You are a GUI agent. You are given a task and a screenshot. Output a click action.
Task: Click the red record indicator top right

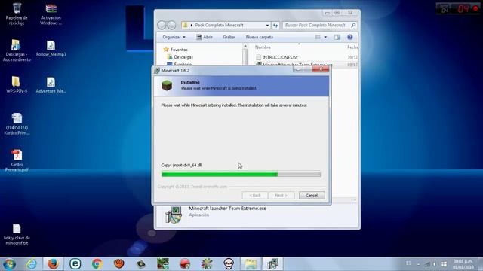[475, 8]
